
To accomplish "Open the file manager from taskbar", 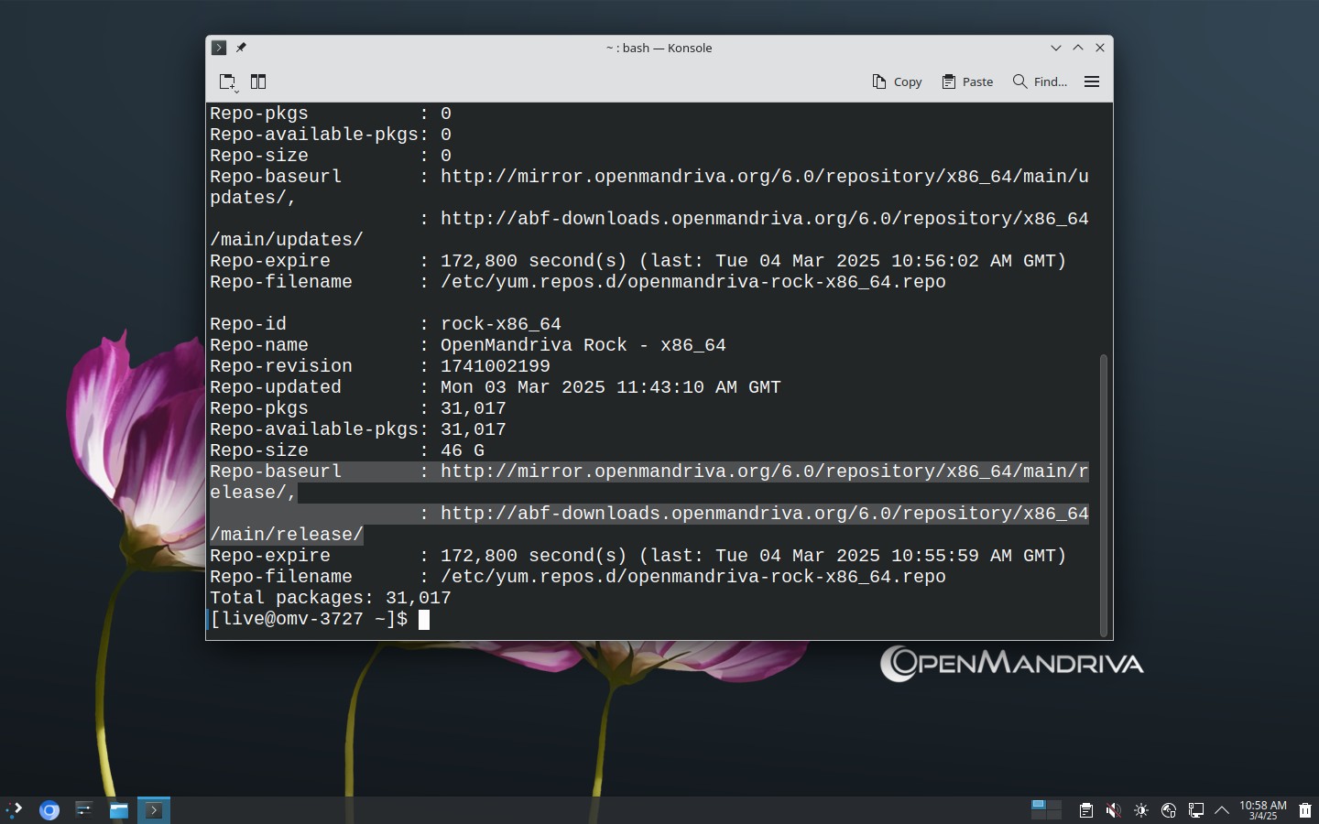I will (119, 810).
